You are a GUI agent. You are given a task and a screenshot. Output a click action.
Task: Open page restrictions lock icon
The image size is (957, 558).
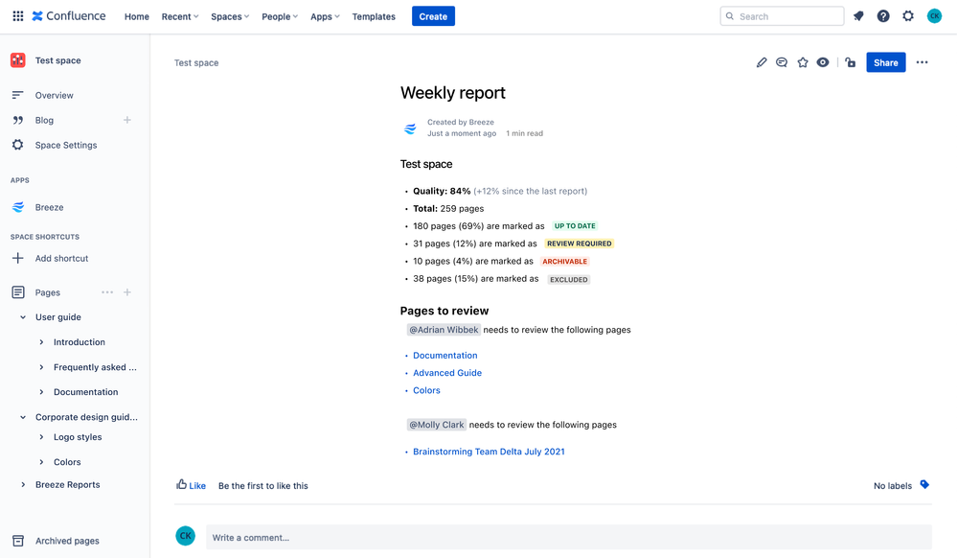pos(851,62)
